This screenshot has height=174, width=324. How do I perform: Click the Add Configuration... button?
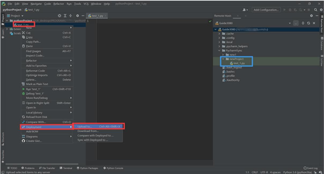point(266,10)
